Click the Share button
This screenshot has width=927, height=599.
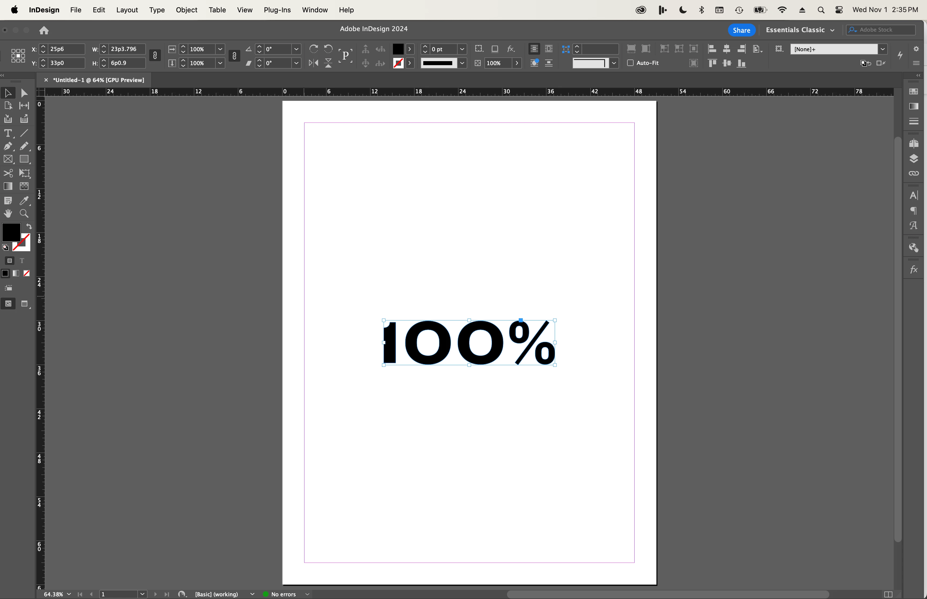pos(741,30)
